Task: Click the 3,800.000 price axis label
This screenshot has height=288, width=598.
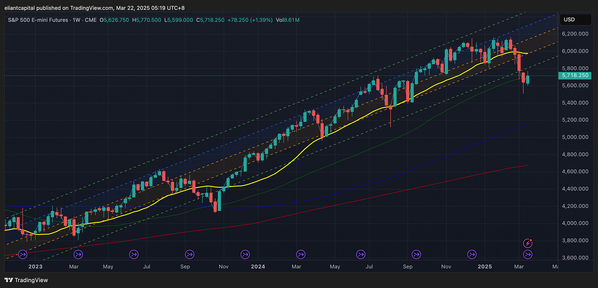Action: (x=575, y=240)
